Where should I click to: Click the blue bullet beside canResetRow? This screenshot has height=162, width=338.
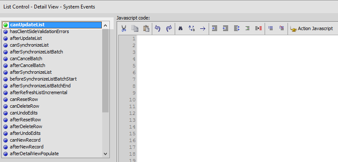point(6,100)
